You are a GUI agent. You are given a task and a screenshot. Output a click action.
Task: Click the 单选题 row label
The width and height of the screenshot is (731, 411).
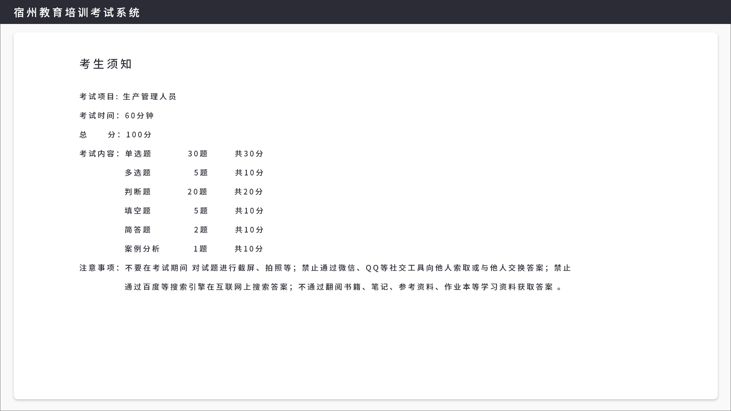pyautogui.click(x=138, y=154)
